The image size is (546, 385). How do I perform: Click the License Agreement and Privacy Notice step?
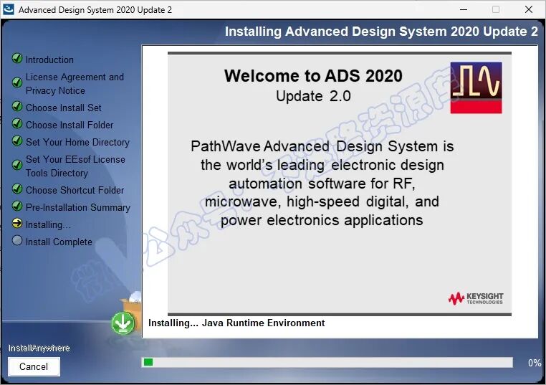[x=75, y=84]
